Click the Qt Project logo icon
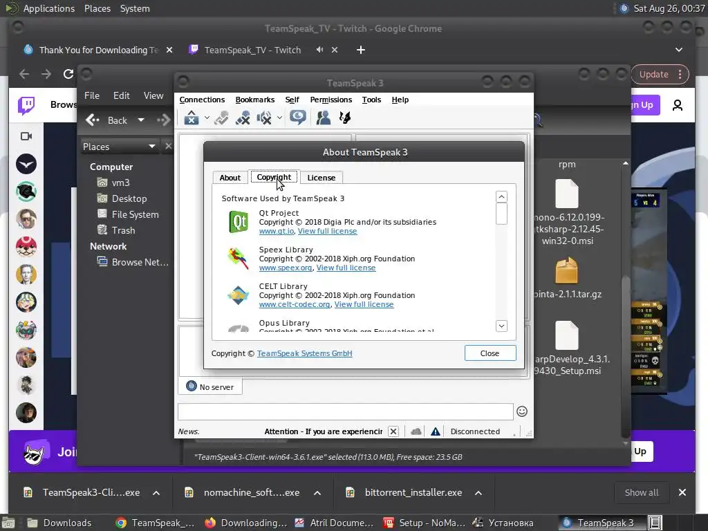This screenshot has width=708, height=531. [x=239, y=222]
